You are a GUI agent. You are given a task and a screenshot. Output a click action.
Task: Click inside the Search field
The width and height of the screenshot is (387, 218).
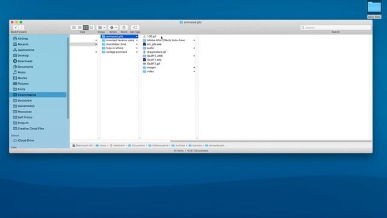pos(336,27)
